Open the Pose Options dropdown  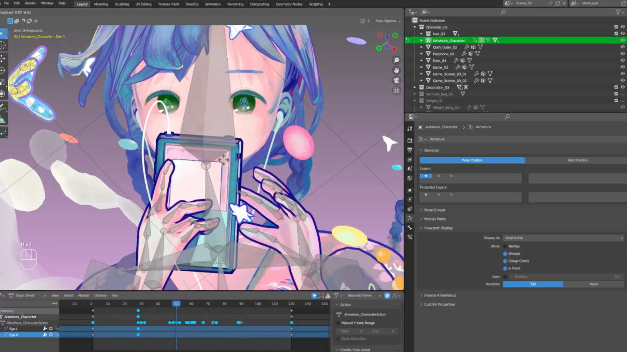388,21
